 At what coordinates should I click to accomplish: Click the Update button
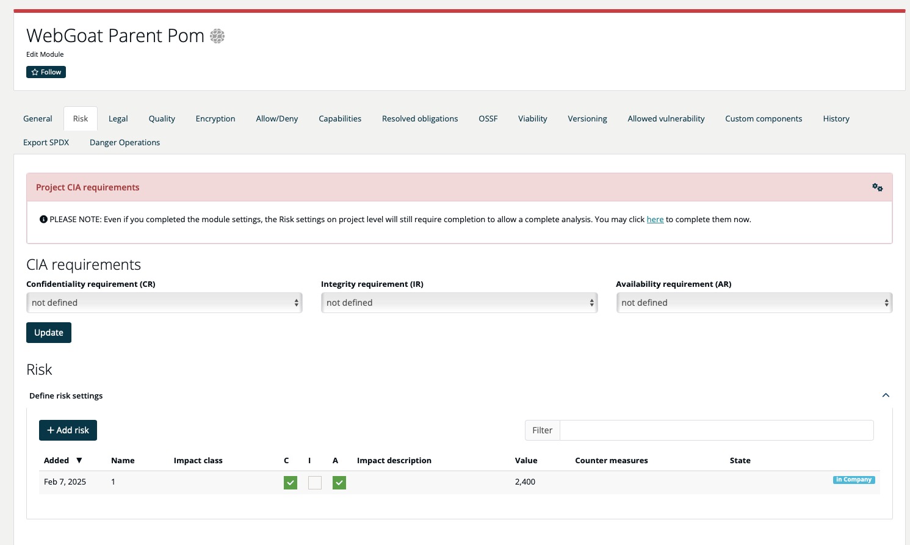tap(49, 333)
